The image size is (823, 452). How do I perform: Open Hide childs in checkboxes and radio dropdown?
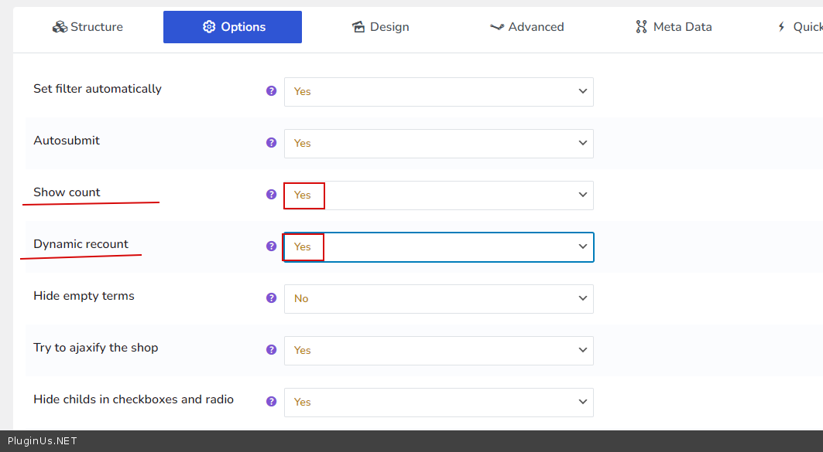438,402
